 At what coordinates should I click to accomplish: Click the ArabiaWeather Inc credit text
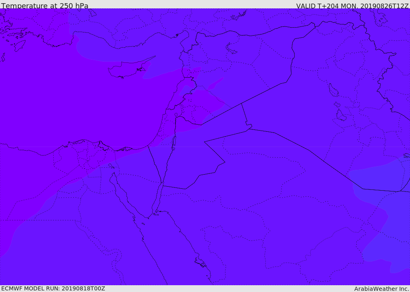click(x=382, y=289)
